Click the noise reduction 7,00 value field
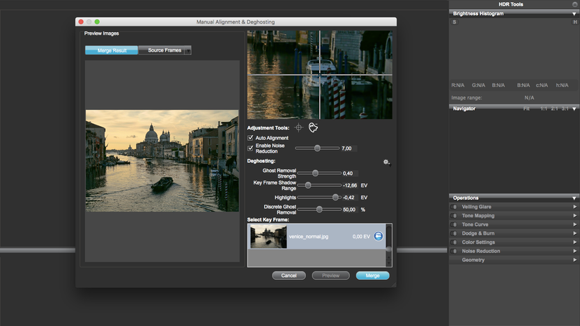The height and width of the screenshot is (326, 580). point(349,148)
